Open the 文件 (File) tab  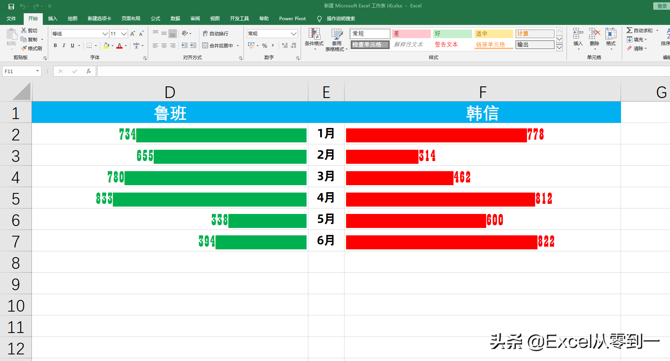pos(11,18)
